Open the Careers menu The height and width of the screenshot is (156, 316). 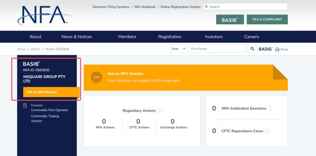pyautogui.click(x=252, y=37)
